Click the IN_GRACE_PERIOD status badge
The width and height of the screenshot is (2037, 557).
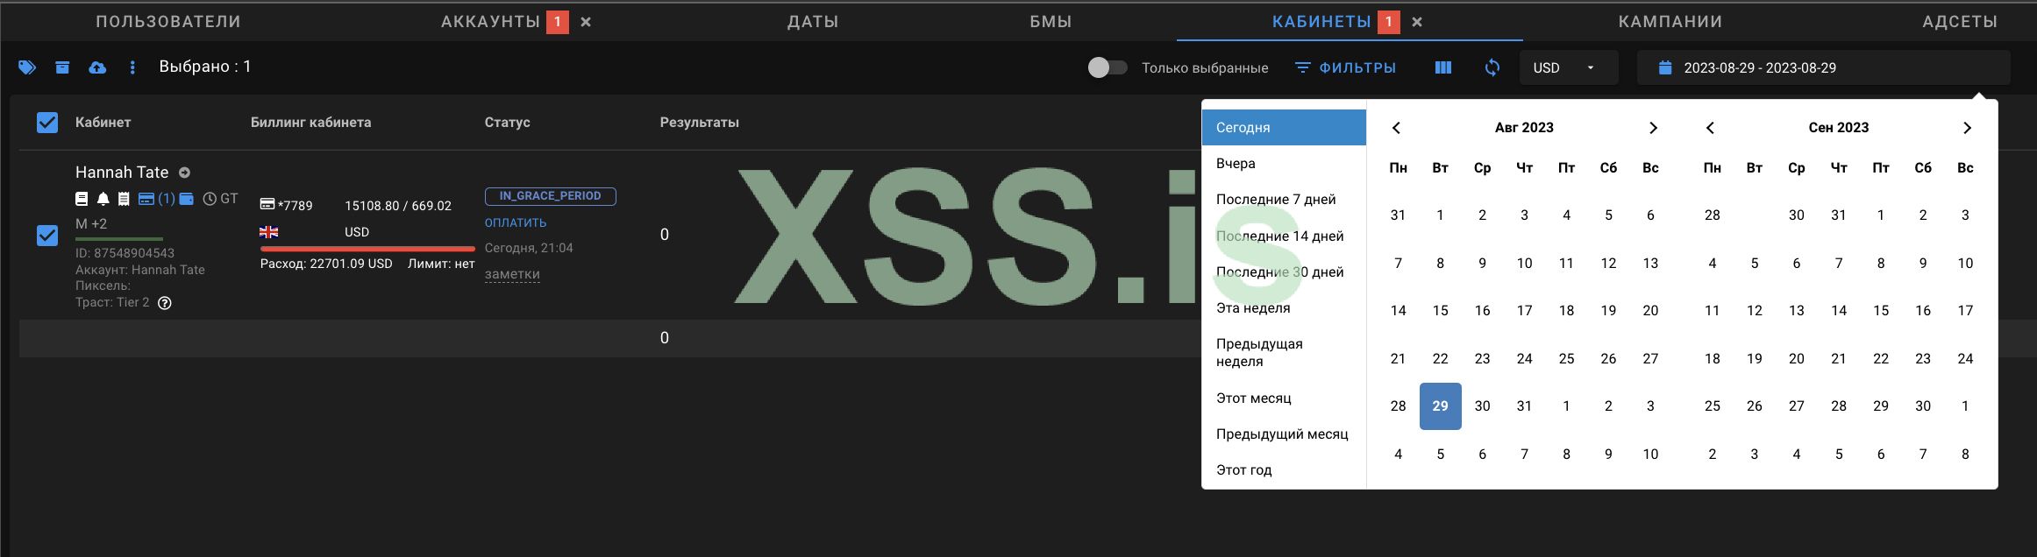[551, 196]
